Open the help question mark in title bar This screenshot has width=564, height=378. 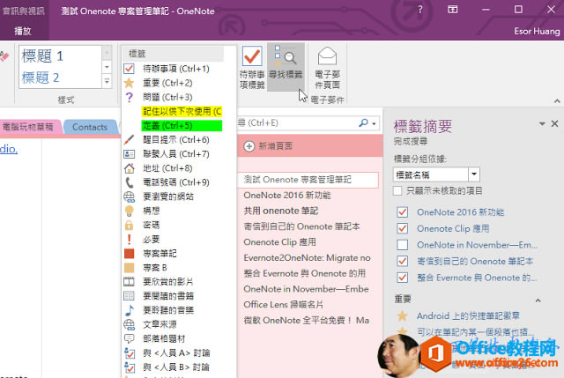(x=420, y=10)
